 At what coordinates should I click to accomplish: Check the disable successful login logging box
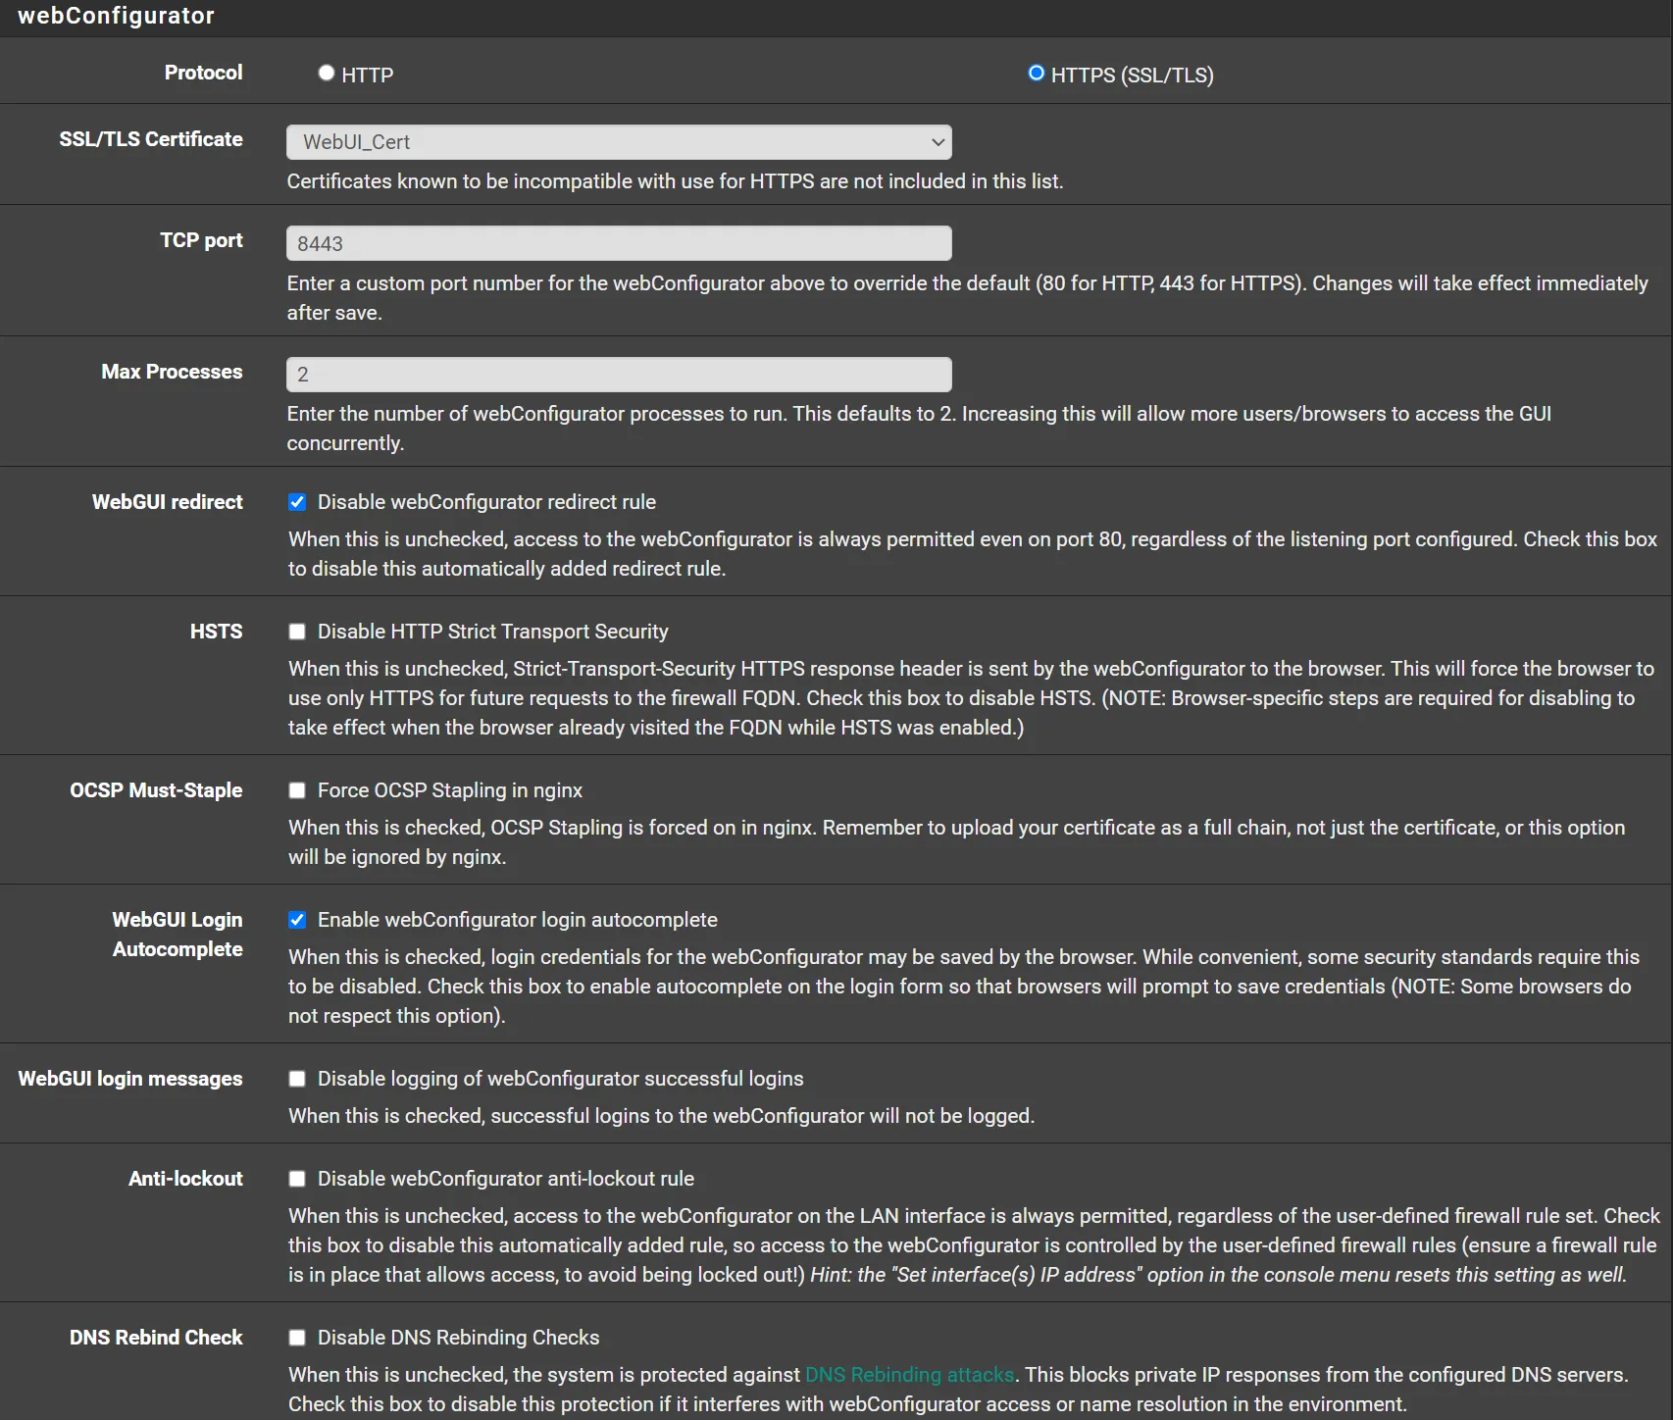[297, 1079]
